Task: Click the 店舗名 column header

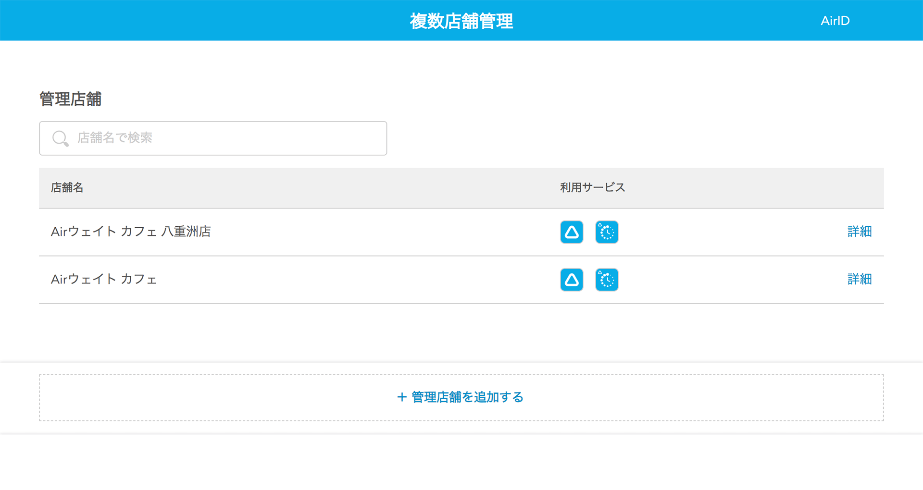Action: (67, 188)
